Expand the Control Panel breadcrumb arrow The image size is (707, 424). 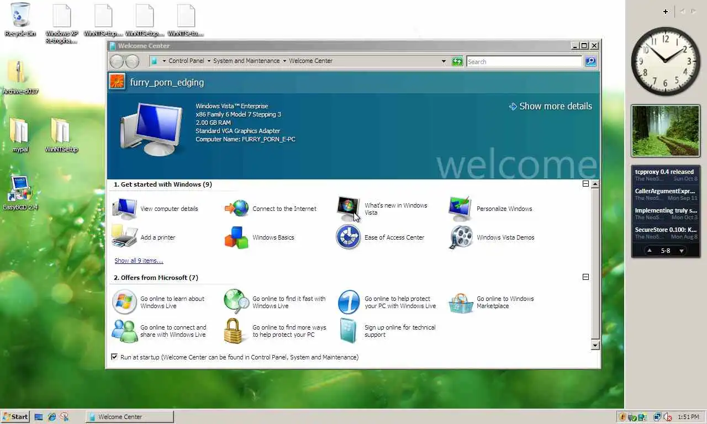209,61
